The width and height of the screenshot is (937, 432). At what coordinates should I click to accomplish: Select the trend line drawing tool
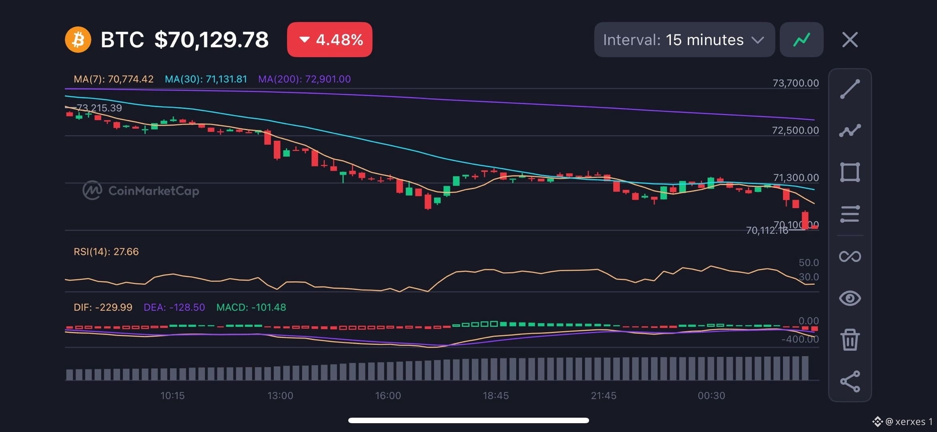pyautogui.click(x=850, y=89)
